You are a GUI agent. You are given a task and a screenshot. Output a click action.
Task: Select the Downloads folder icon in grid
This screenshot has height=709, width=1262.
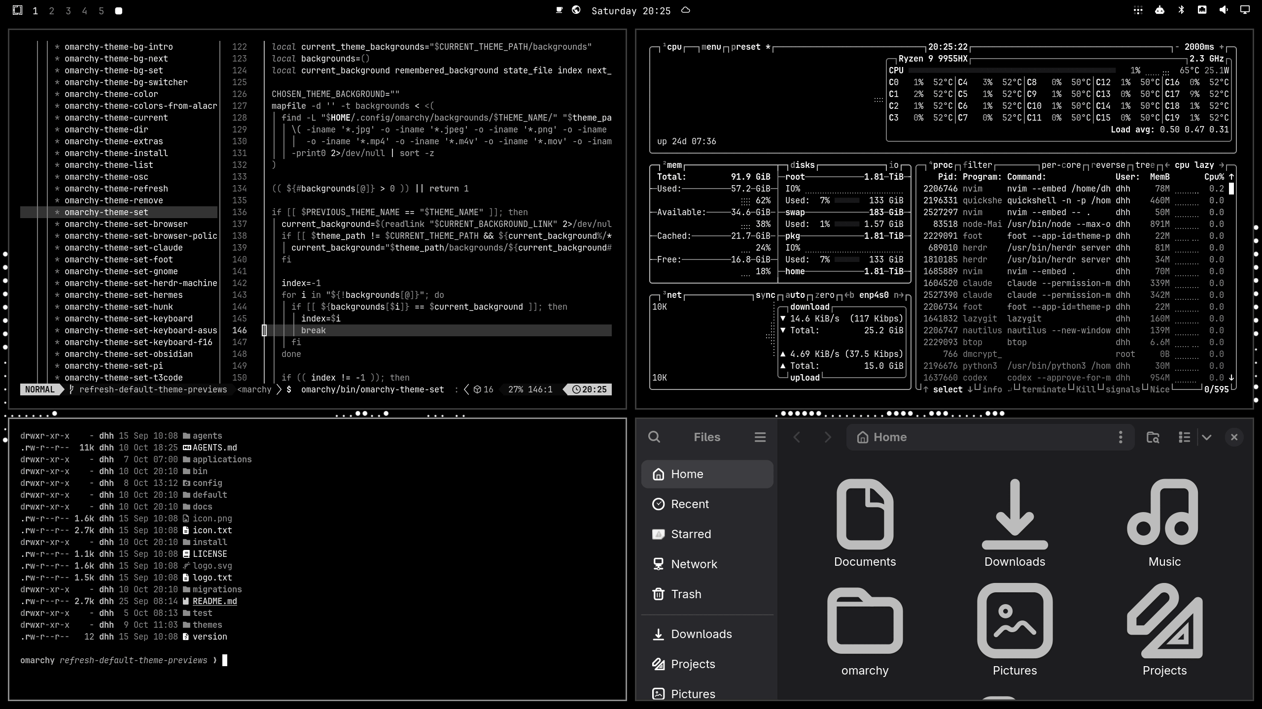click(x=1015, y=514)
